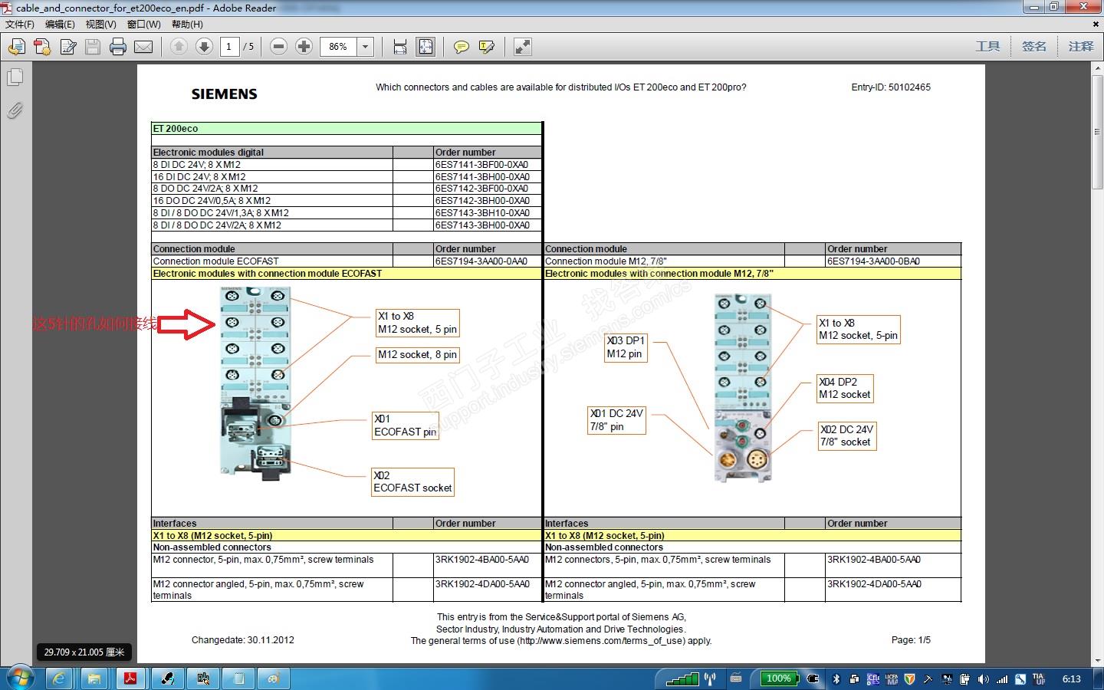The height and width of the screenshot is (690, 1104).
Task: Click the '16 DO DC 24V/0,5A; 8 X M12' row
Action: point(347,201)
